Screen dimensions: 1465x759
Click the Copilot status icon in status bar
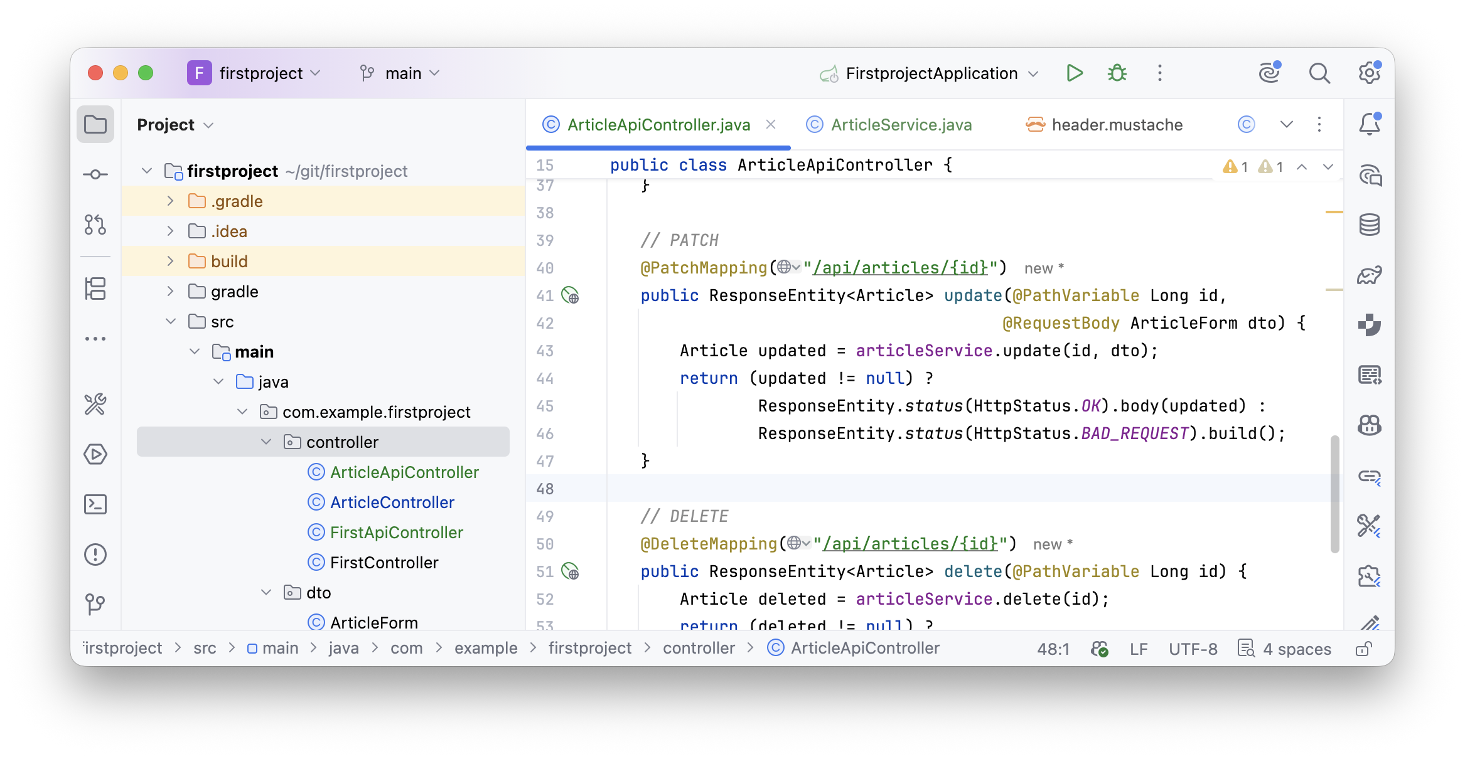tap(1100, 649)
